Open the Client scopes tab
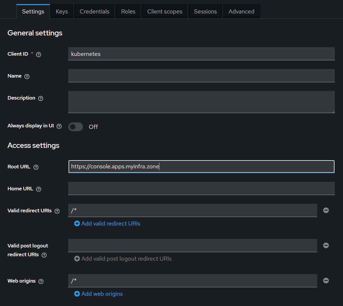The width and height of the screenshot is (343, 306). pos(165,12)
